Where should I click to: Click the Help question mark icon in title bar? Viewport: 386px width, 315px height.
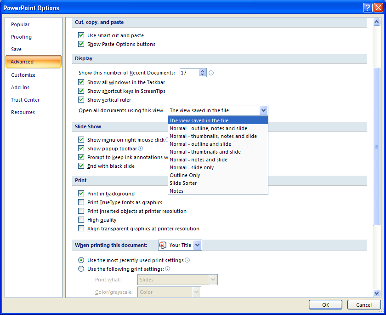tap(368, 8)
